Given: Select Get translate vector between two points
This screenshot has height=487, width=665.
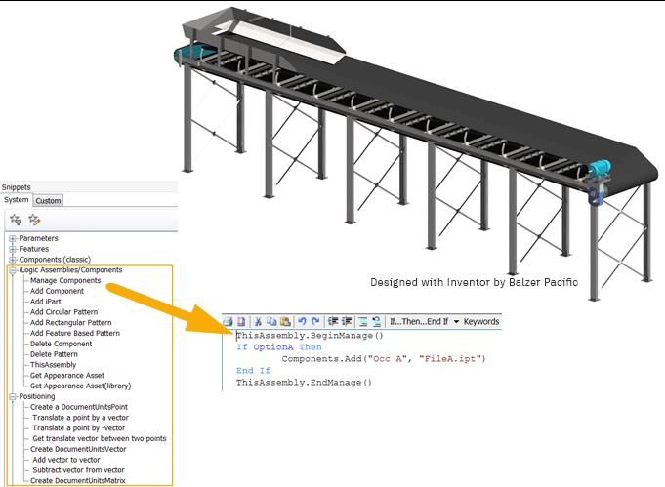Looking at the screenshot, I should (x=100, y=438).
